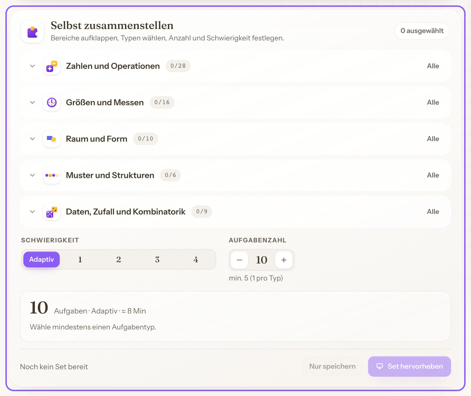Click the clock icon for Größen und Messen
The image size is (471, 396).
(x=52, y=102)
